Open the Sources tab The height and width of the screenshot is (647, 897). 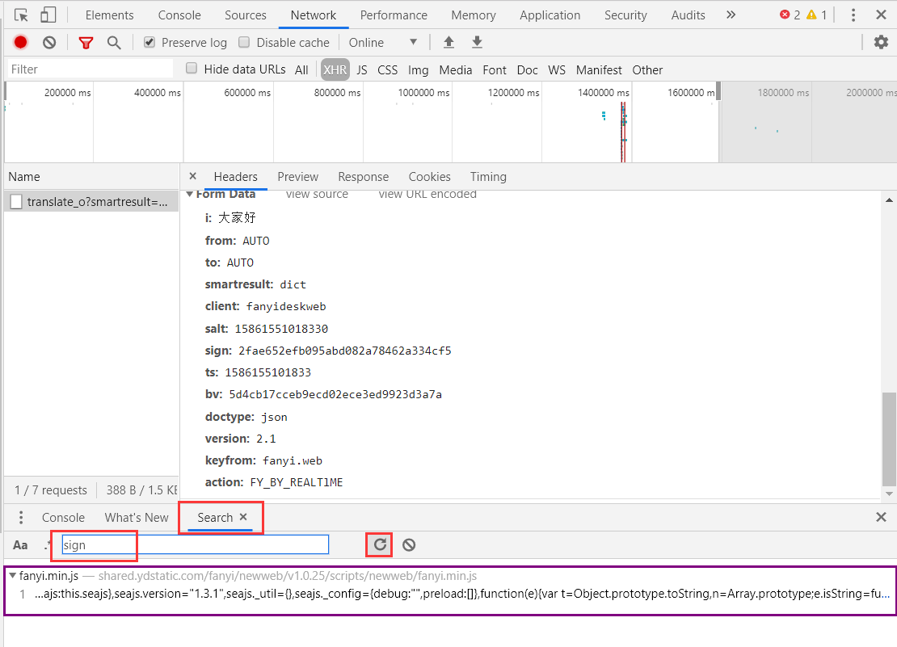tap(246, 15)
